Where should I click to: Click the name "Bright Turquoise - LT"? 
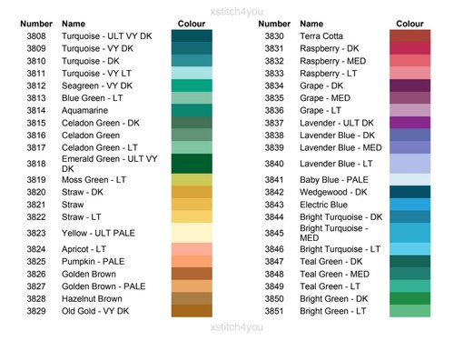pos(340,249)
